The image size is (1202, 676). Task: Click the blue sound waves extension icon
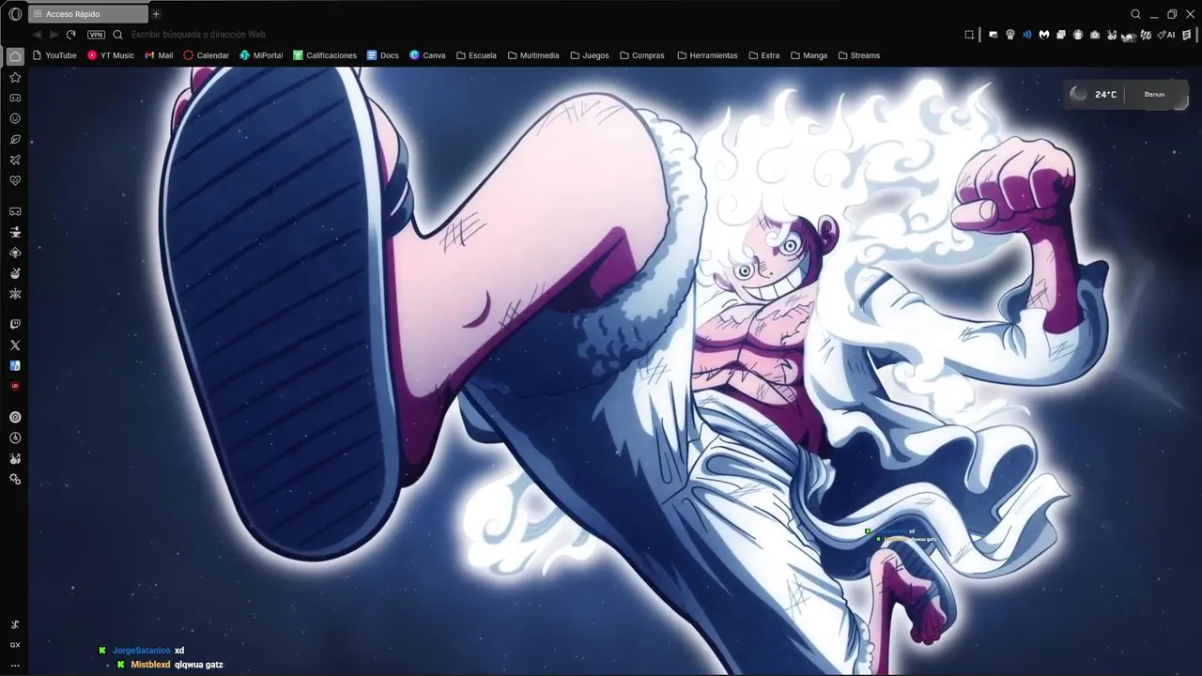(1027, 35)
